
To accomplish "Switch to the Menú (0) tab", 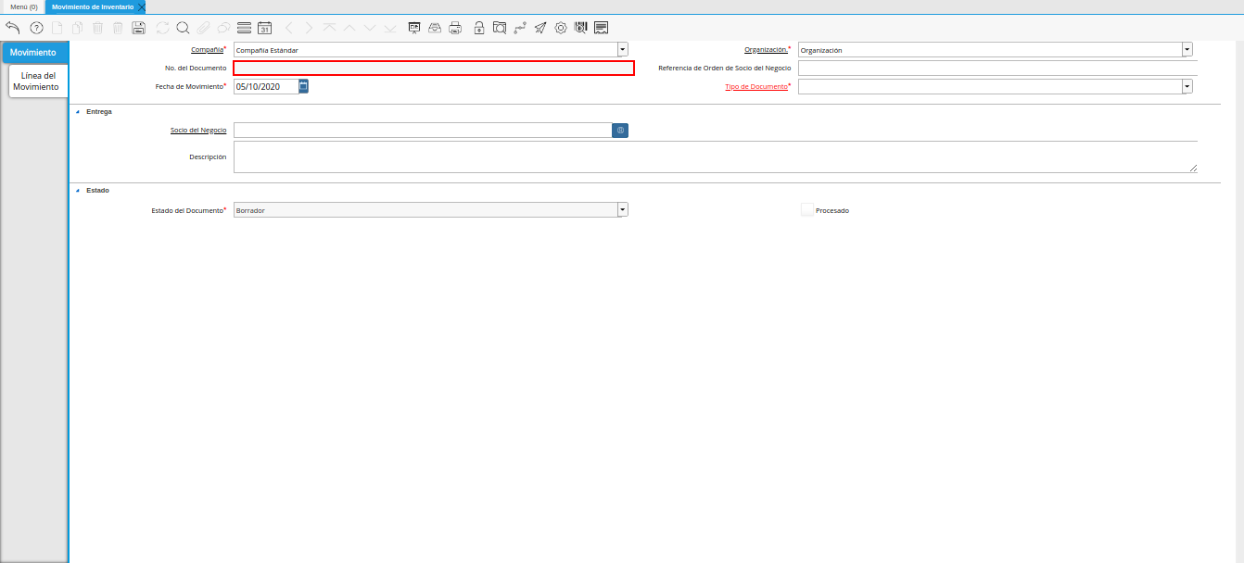I will click(24, 6).
